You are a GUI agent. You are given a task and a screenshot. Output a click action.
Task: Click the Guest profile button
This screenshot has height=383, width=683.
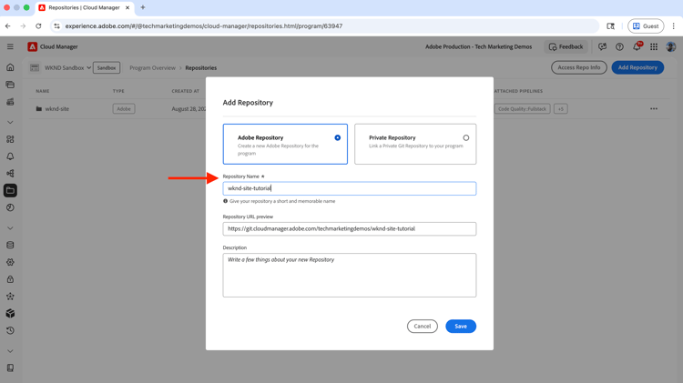click(646, 26)
